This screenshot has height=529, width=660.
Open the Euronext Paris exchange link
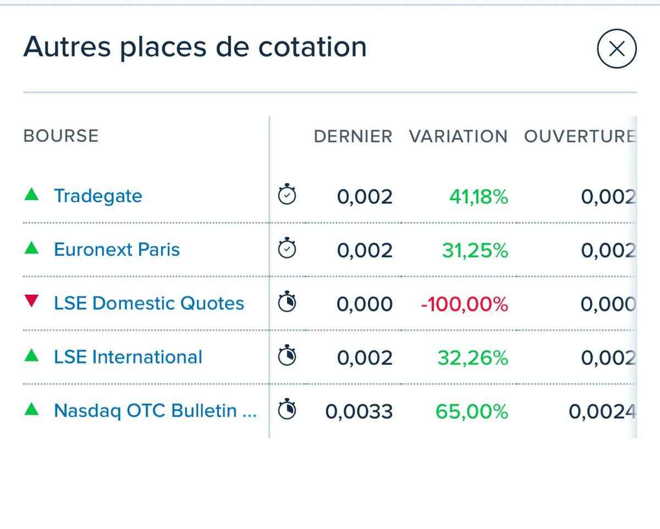pos(117,250)
